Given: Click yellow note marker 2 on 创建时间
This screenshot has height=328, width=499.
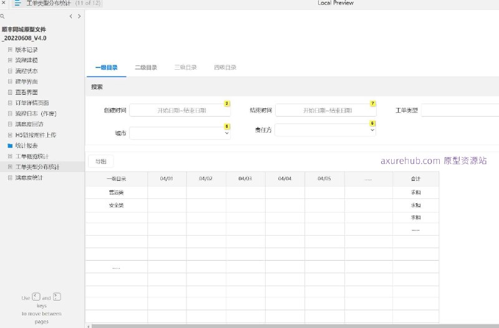Looking at the screenshot, I should pyautogui.click(x=227, y=104).
